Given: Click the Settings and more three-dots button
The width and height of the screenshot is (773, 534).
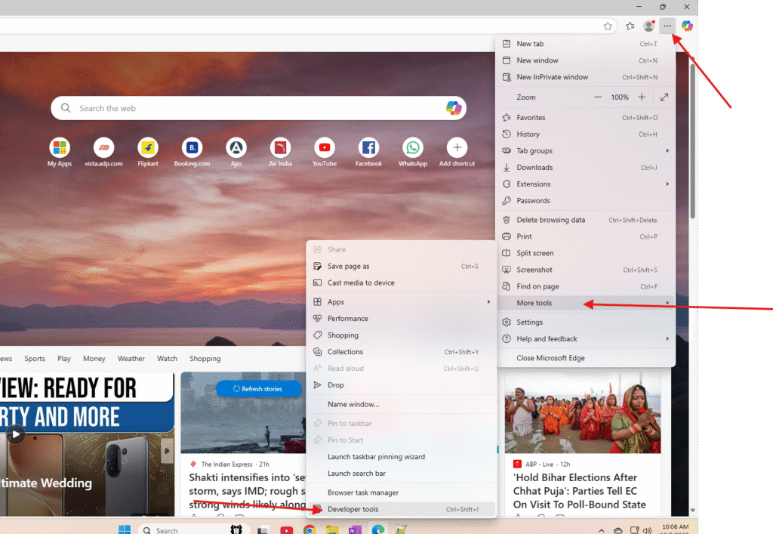Looking at the screenshot, I should (x=667, y=26).
